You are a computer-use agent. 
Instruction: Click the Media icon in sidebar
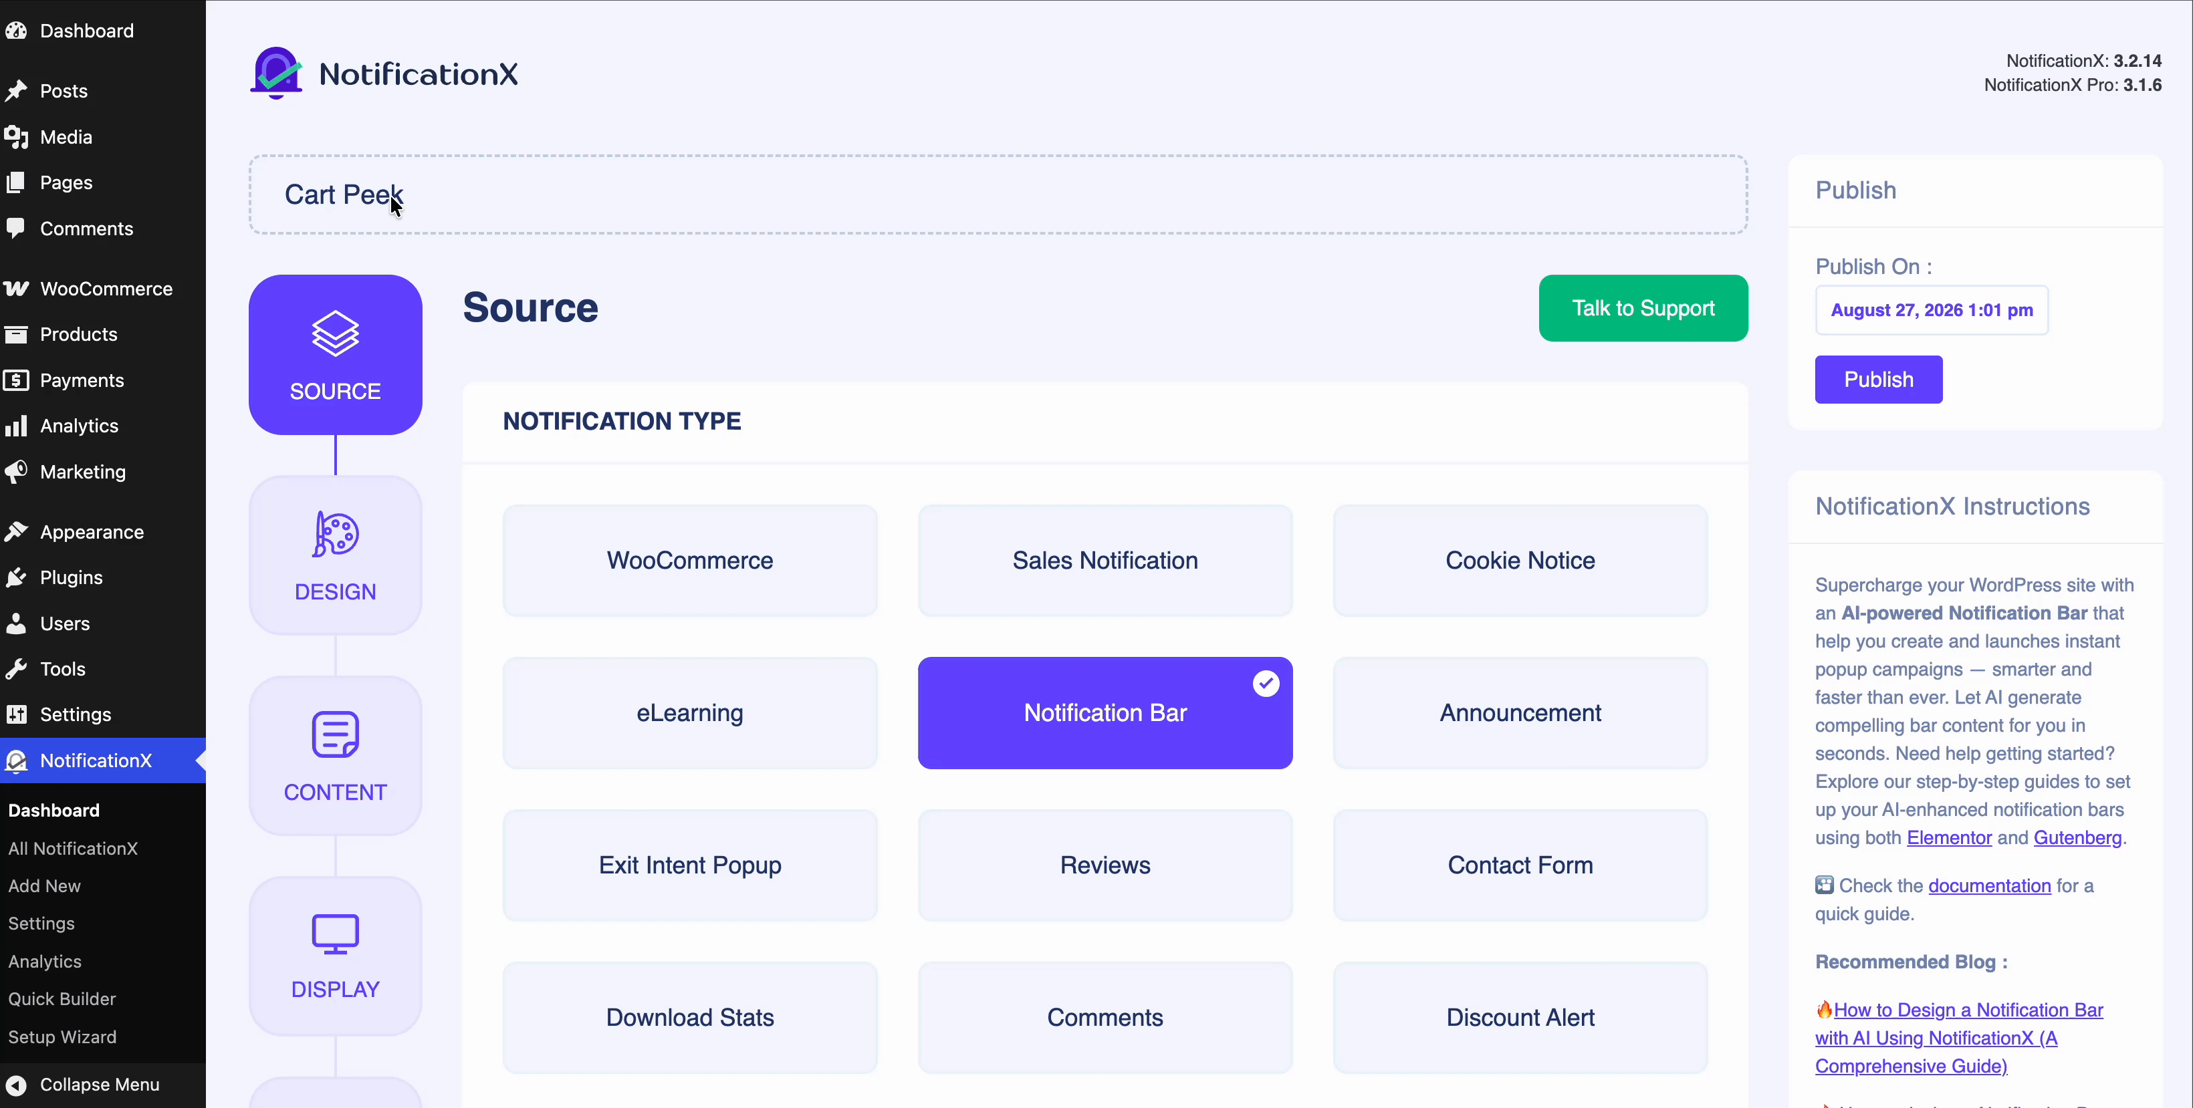click(x=16, y=136)
